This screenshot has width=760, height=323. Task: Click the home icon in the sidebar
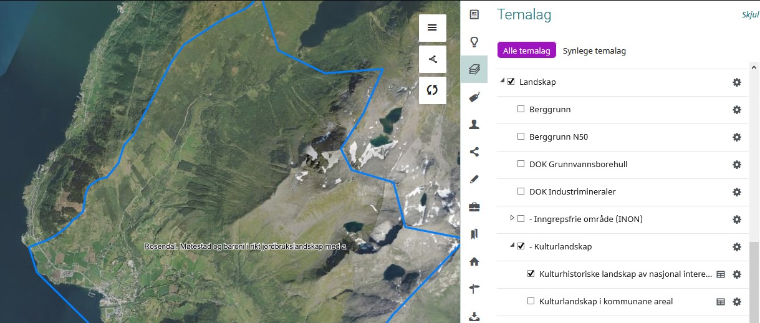coord(474,262)
